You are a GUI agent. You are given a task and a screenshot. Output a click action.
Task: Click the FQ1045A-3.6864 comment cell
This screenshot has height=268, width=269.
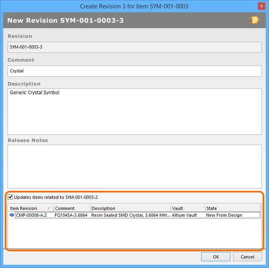pos(71,215)
